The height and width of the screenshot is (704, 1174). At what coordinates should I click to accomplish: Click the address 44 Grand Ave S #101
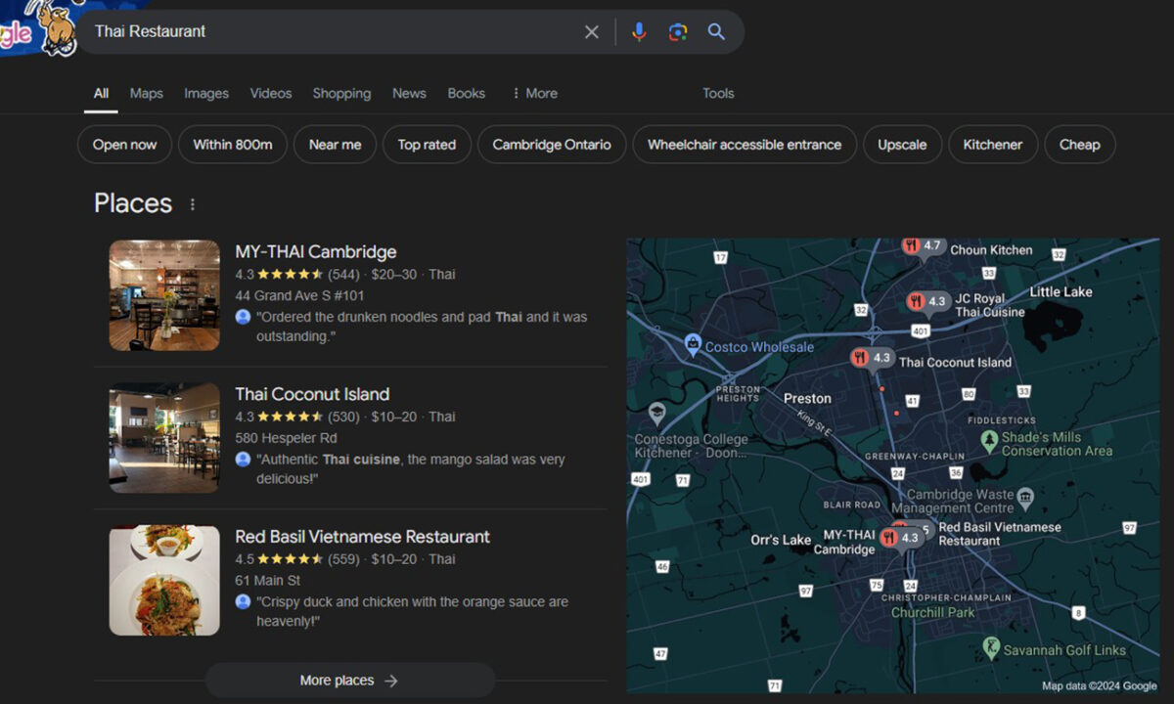pos(299,295)
